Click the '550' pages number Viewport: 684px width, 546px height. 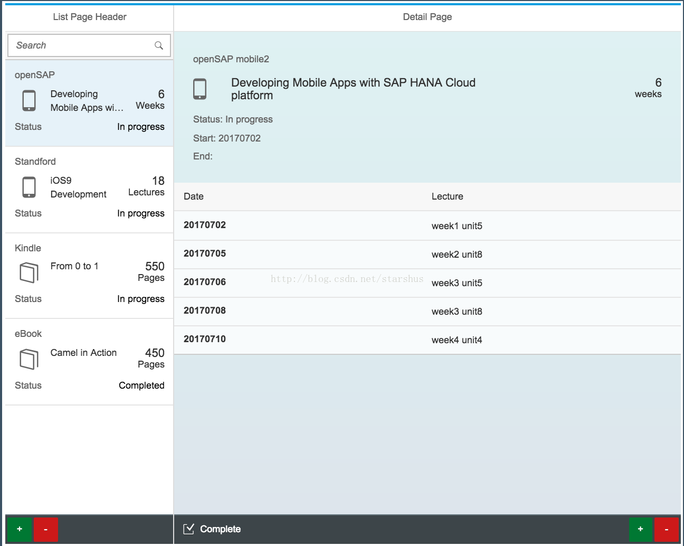point(155,266)
